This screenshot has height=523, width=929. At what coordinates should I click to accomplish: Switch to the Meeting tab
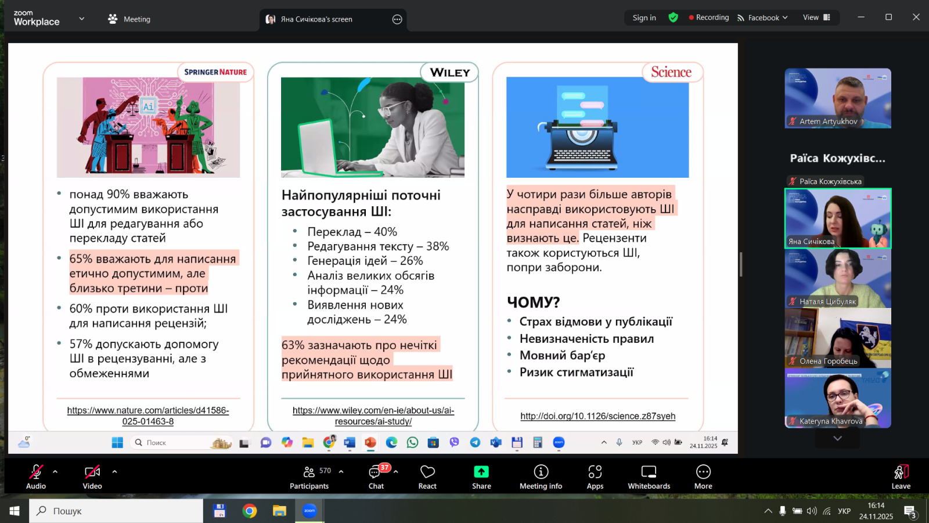pos(129,19)
